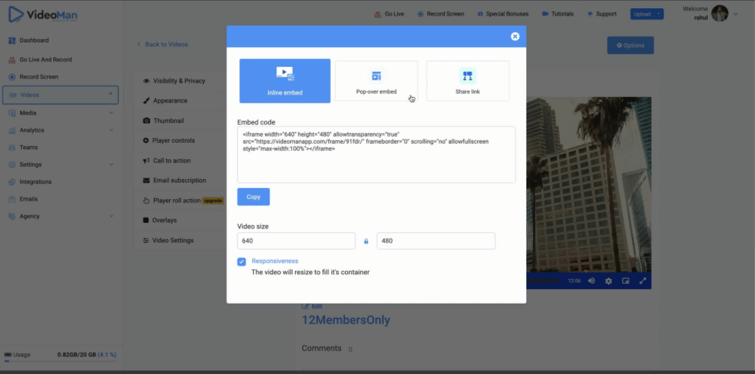Open the Upload dropdown arrow
The width and height of the screenshot is (755, 374).
tap(658, 14)
